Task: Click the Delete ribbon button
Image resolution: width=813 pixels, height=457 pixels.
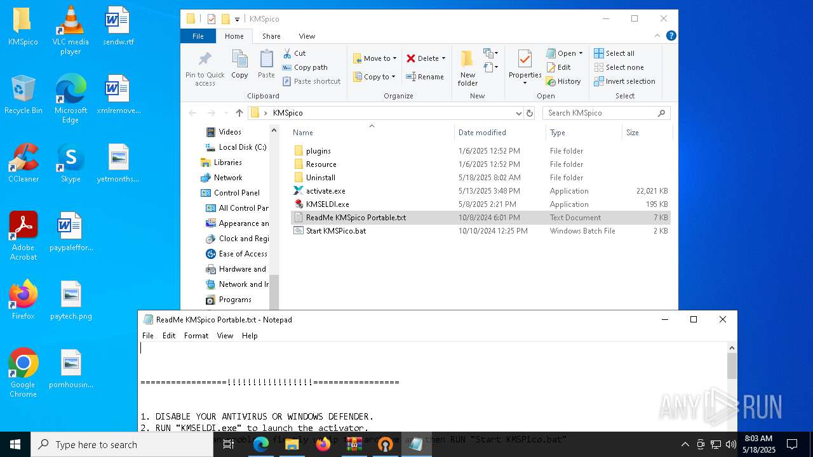Action: click(x=422, y=58)
